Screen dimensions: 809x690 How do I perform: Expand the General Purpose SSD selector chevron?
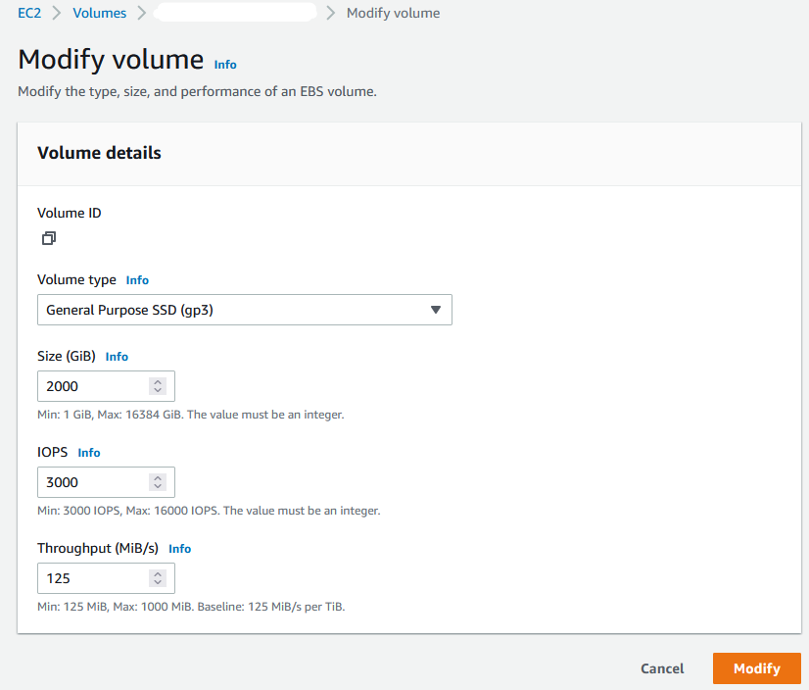click(435, 310)
